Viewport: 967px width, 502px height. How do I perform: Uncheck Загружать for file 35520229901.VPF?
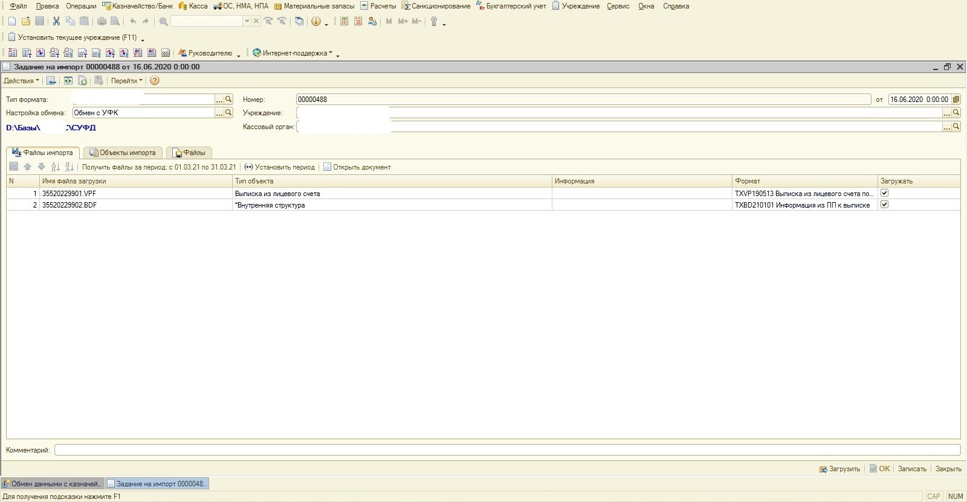click(x=885, y=193)
